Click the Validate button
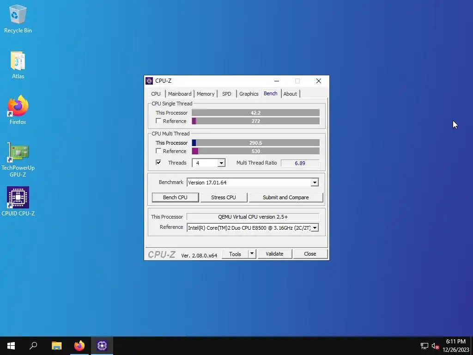473x355 pixels. tap(274, 254)
